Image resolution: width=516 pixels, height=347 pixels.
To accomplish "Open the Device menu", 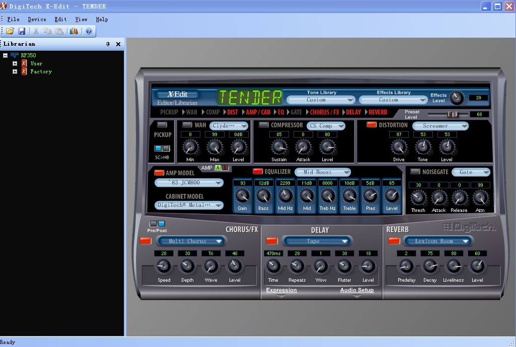I will tap(37, 20).
